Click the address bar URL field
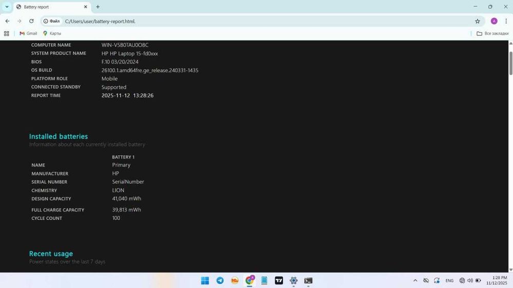The width and height of the screenshot is (513, 288). point(262,21)
